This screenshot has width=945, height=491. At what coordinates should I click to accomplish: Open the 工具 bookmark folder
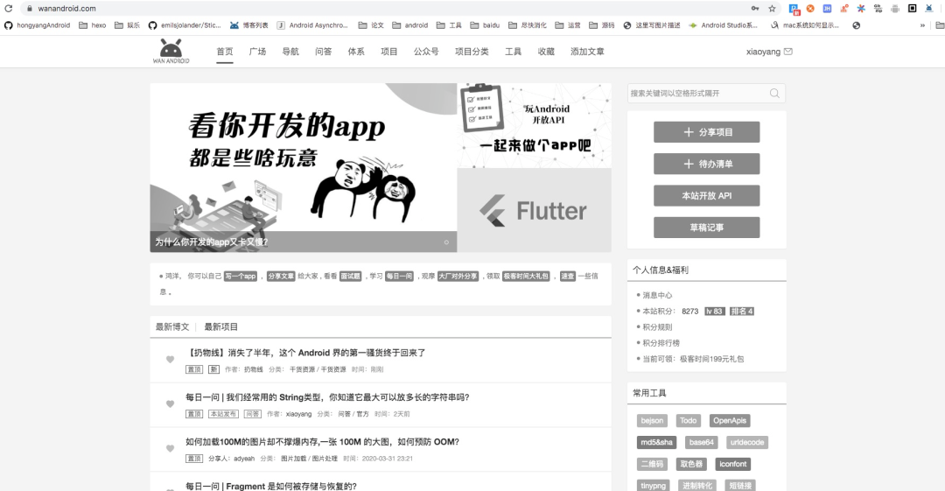point(449,25)
